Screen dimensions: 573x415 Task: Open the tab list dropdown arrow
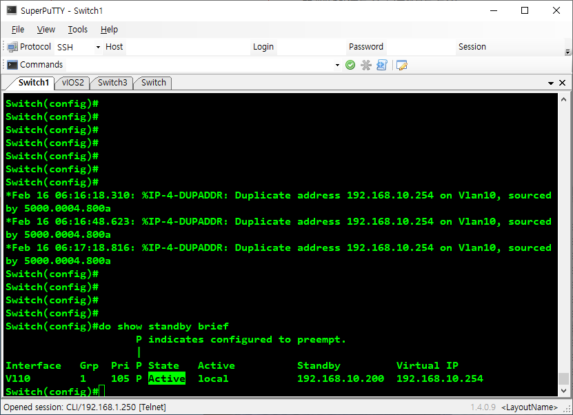tap(551, 83)
